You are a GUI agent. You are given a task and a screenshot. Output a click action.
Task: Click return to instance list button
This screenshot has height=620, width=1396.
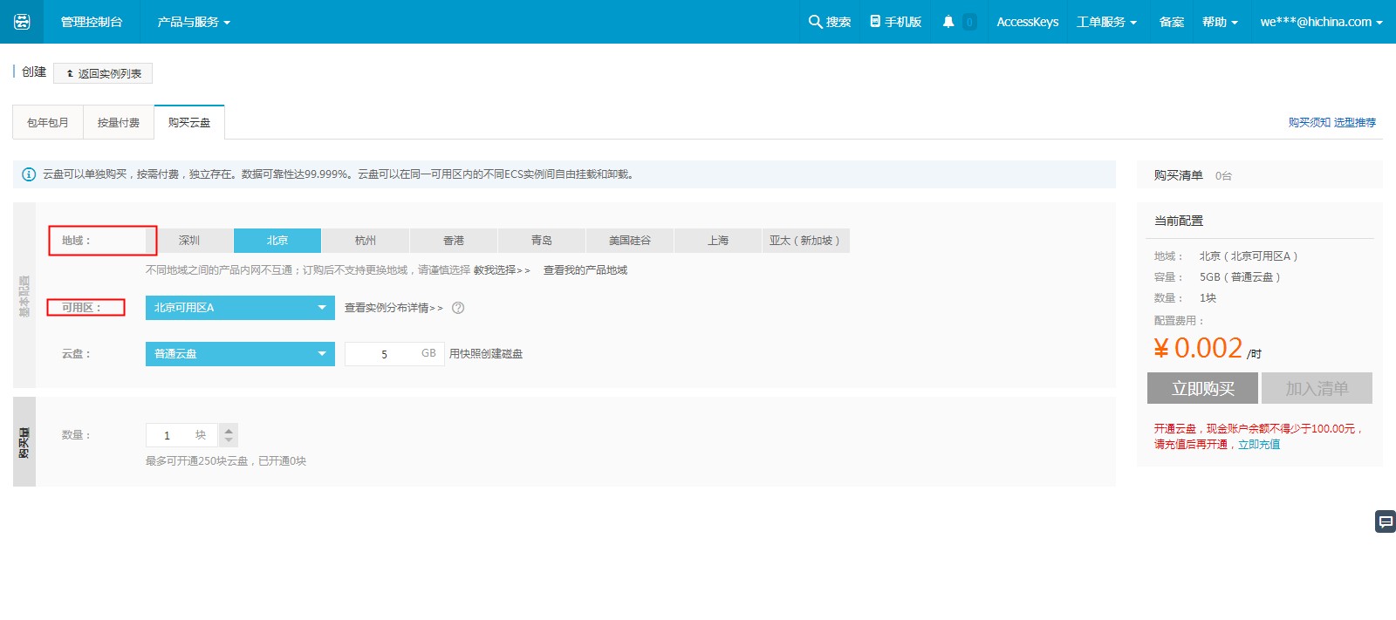103,73
